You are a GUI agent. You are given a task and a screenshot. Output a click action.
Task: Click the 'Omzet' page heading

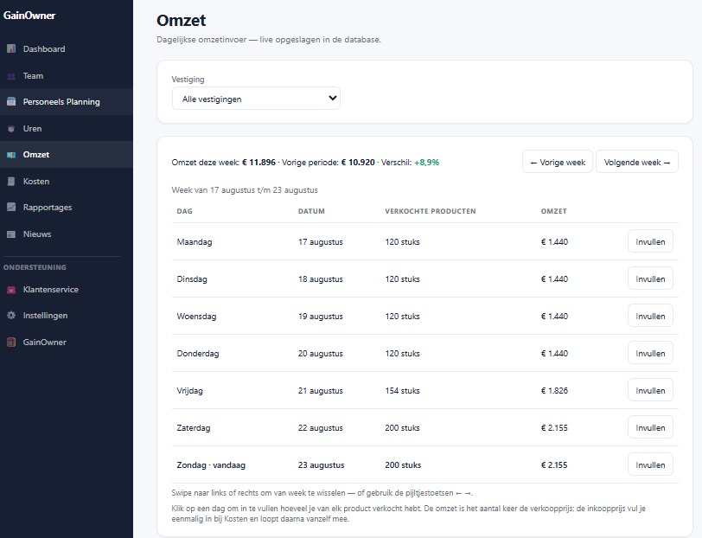point(182,20)
